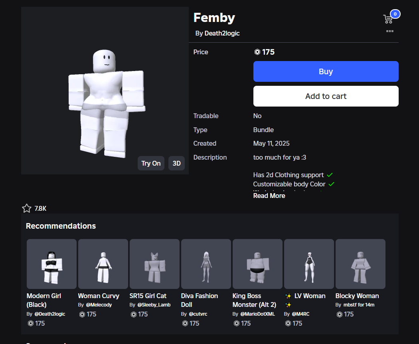Image resolution: width=419 pixels, height=344 pixels.
Task: Try On the Femby bundle
Action: tap(151, 163)
